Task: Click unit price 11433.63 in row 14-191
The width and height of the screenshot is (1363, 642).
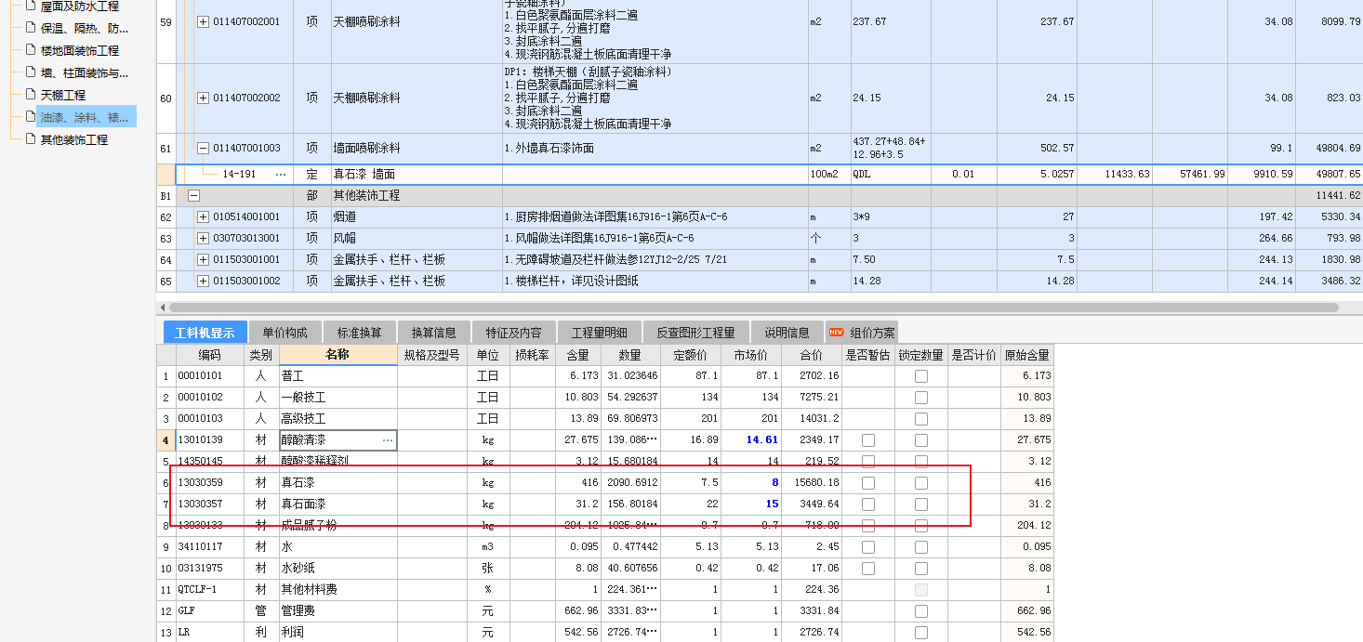Action: pyautogui.click(x=1115, y=174)
